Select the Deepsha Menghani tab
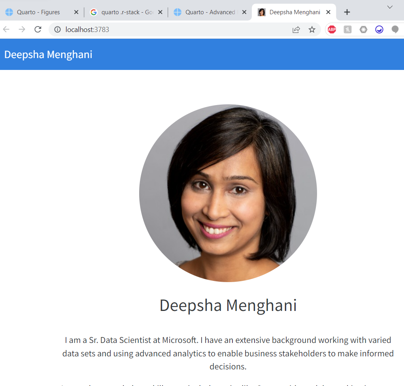 point(293,12)
